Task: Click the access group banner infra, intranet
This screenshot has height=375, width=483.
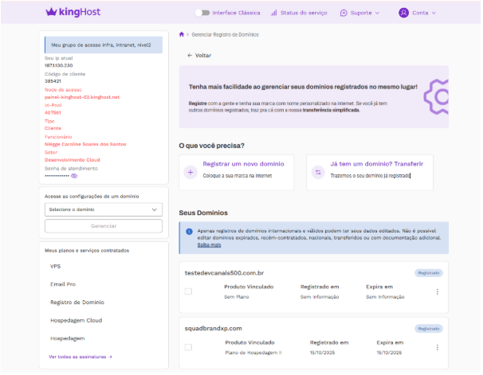Action: (104, 45)
